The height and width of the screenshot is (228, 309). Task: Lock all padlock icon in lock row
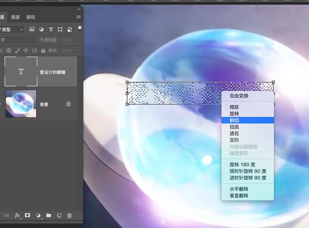point(43,51)
